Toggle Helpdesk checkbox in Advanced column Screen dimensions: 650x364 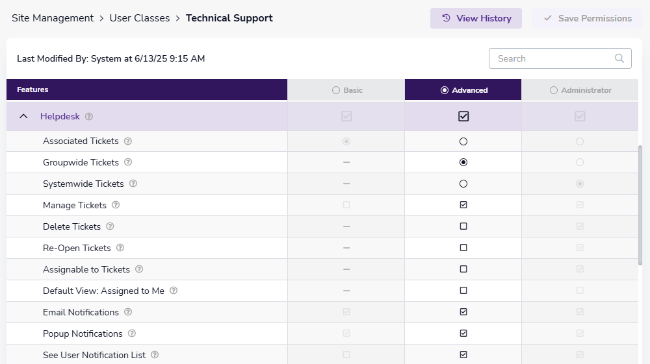click(463, 117)
